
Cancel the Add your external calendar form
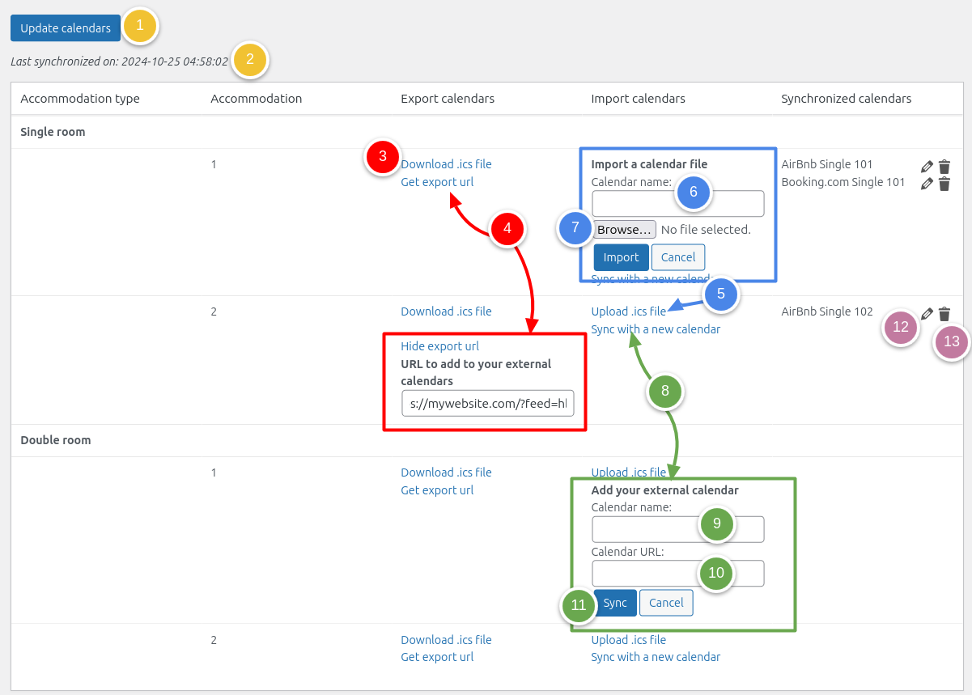(666, 603)
